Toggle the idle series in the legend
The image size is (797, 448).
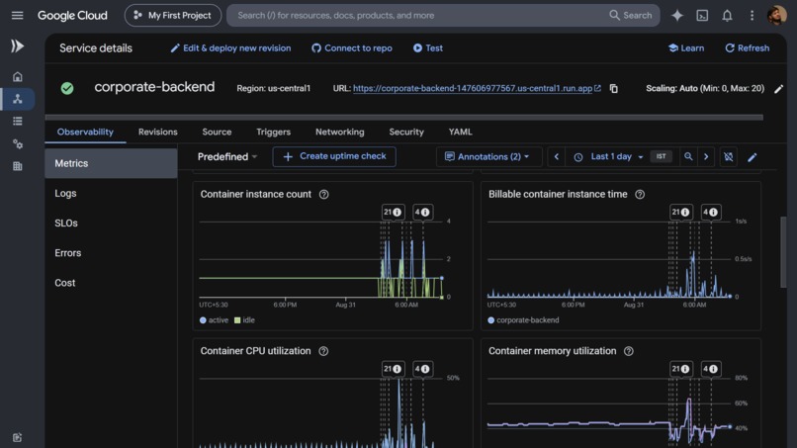244,320
